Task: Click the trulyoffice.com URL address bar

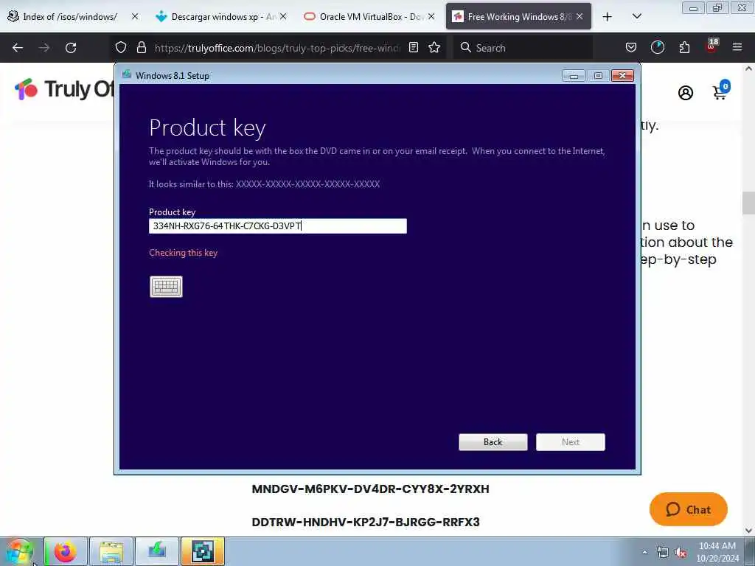Action: [x=277, y=48]
